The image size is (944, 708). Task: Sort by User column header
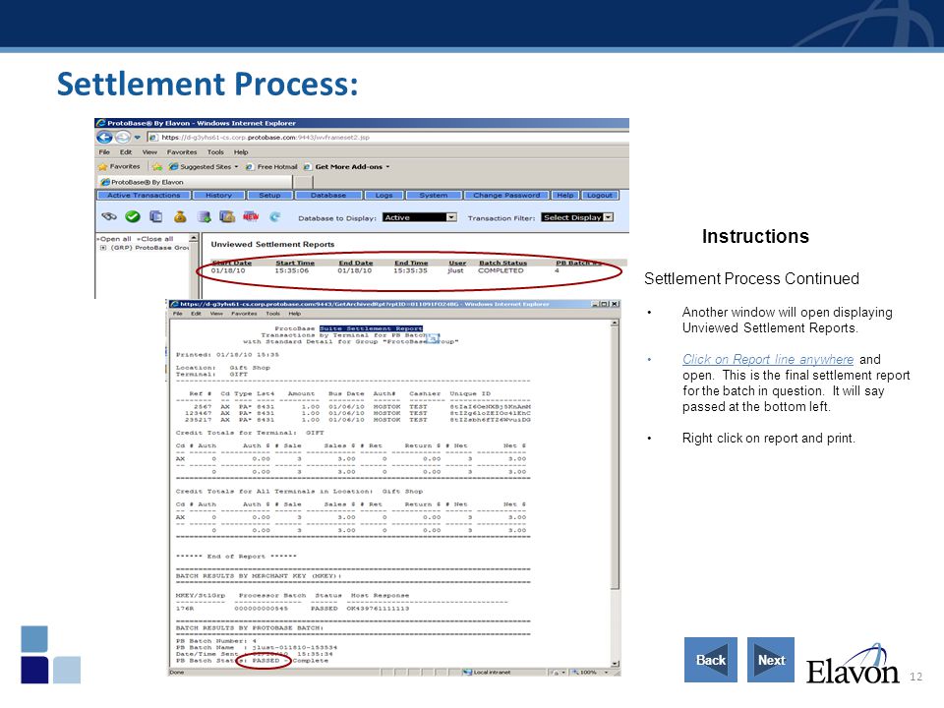coord(457,264)
